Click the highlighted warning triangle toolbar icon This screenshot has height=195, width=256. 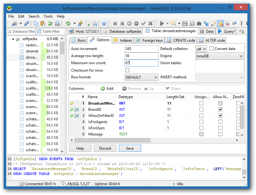(x=220, y=23)
